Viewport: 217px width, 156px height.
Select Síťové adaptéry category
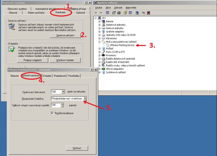(115, 69)
